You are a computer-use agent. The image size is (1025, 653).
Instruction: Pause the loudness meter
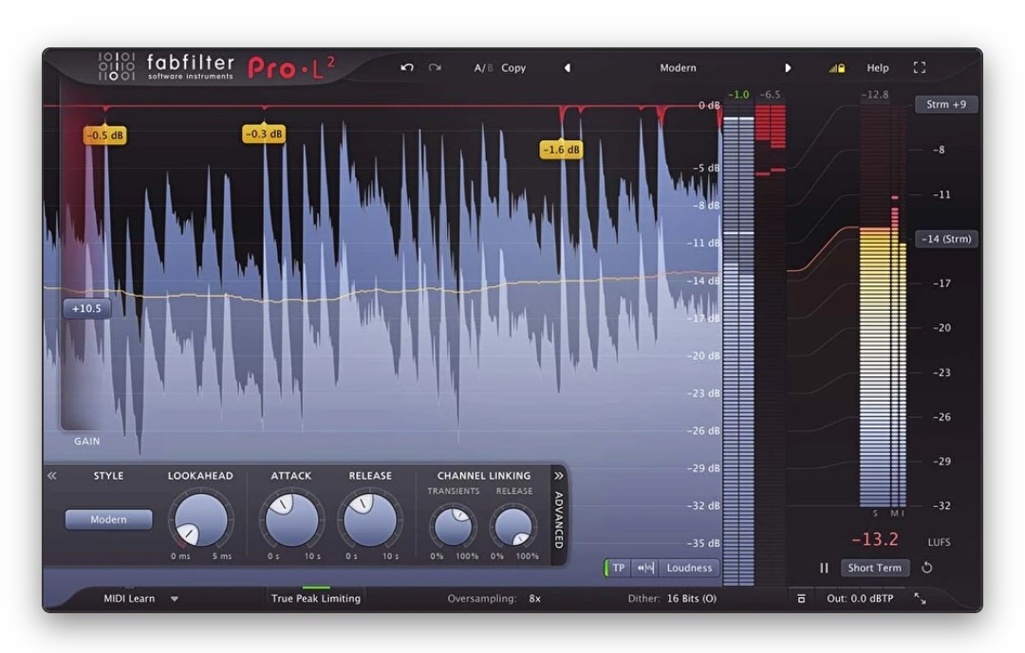(x=822, y=568)
